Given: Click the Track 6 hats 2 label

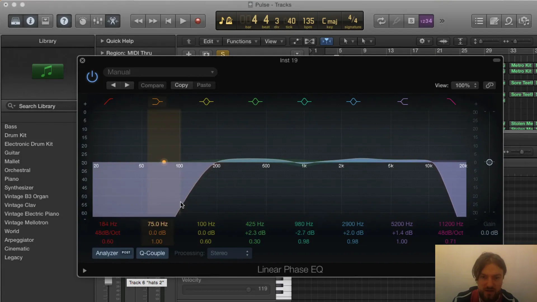Looking at the screenshot, I should (x=147, y=282).
